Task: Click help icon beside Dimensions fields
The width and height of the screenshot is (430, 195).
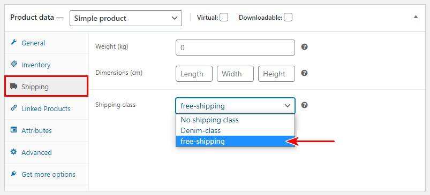Action: (304, 73)
